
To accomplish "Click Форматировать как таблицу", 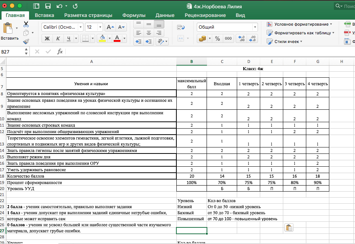I will 301,33.
